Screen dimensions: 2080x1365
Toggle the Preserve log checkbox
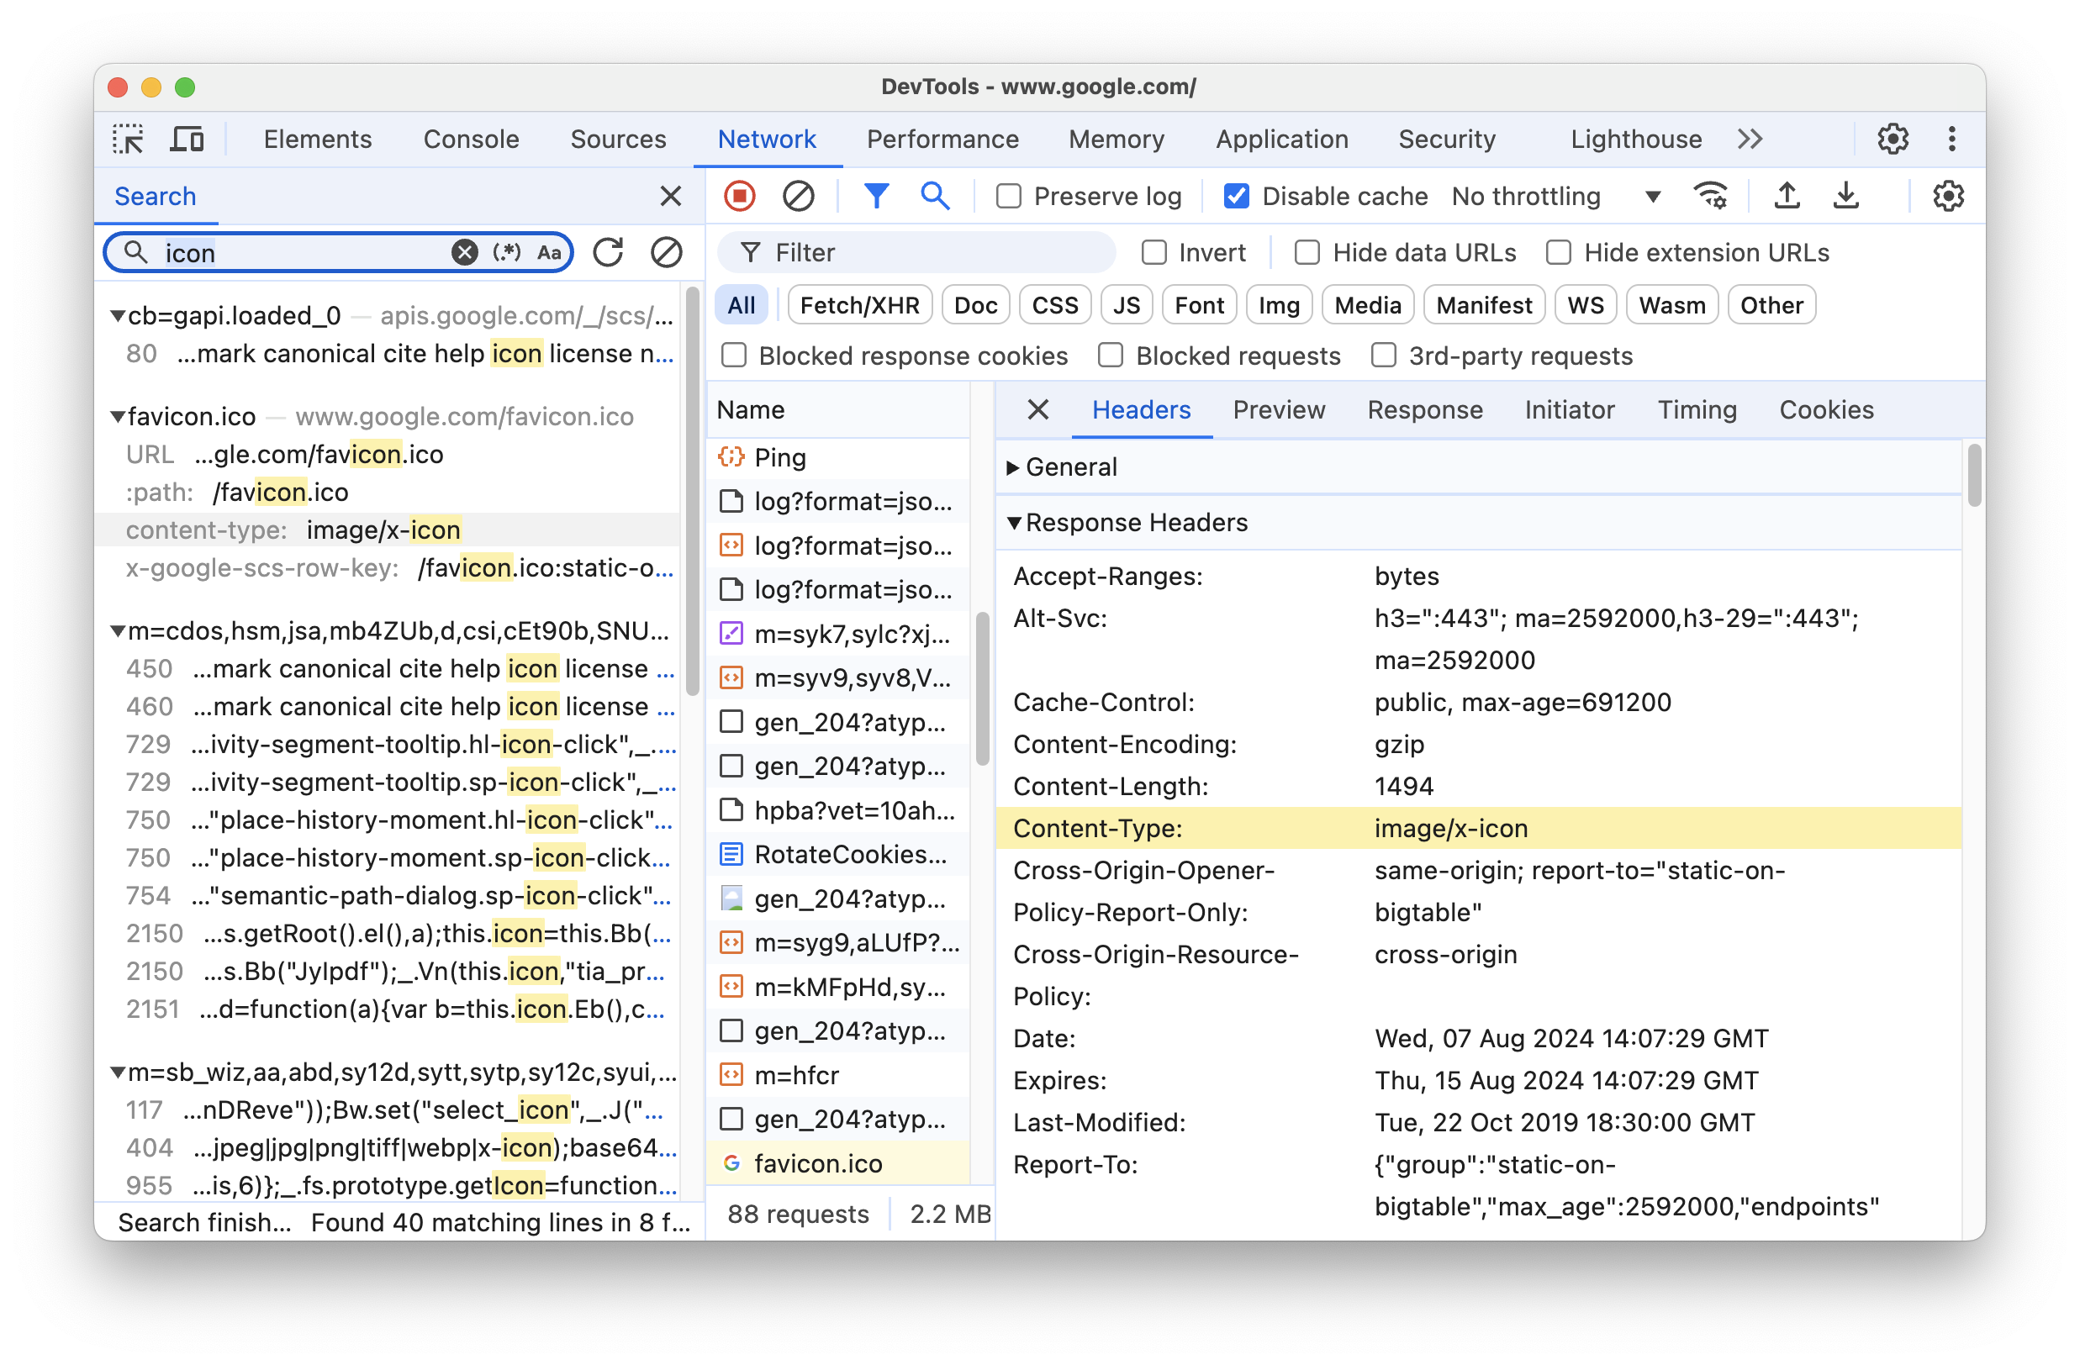point(1007,195)
